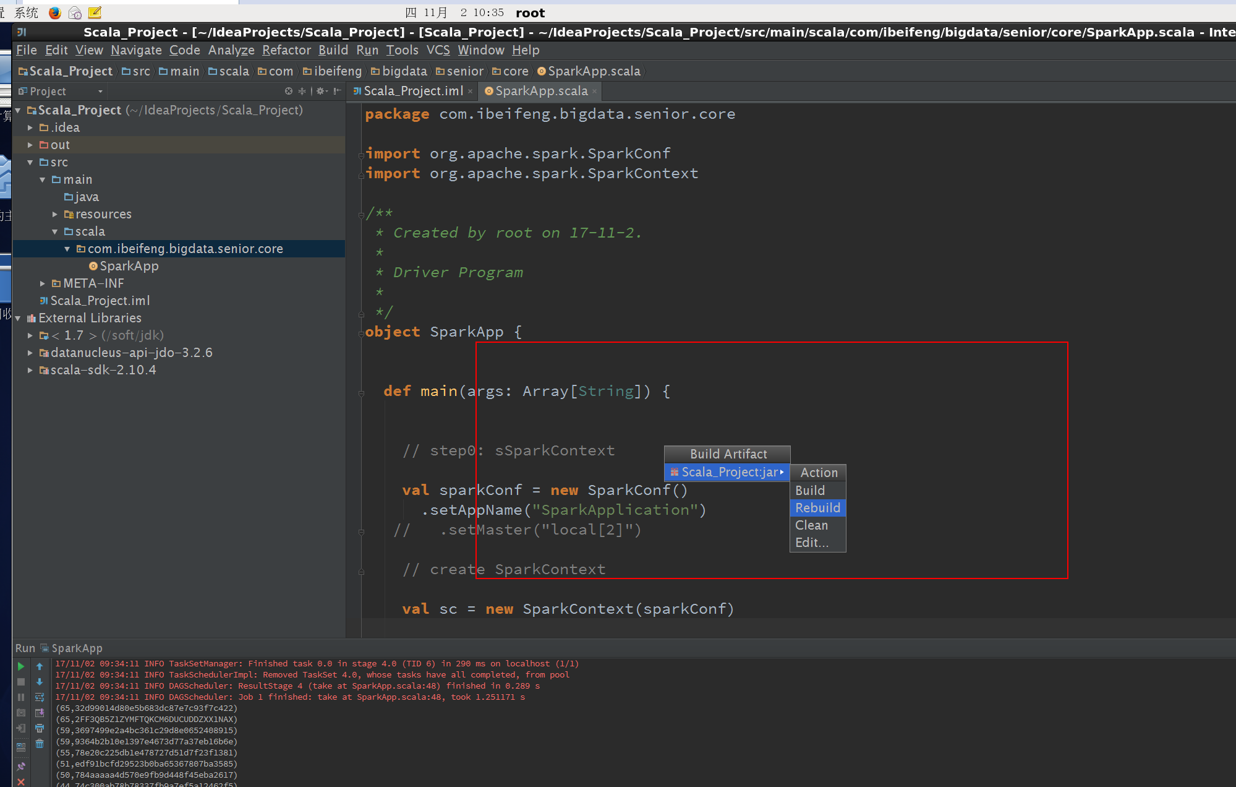The image size is (1236, 787).
Task: Click the Clear All trash icon
Action: pyautogui.click(x=40, y=744)
